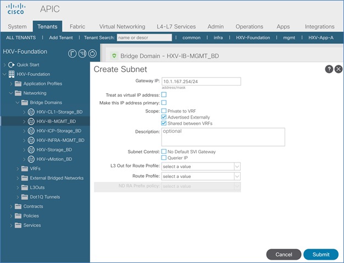The image size is (344, 263).
Task: Click the middle list icon beside HXV-Foundation header
Action: (82, 53)
